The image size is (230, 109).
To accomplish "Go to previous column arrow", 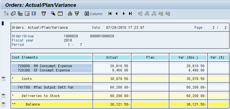I will pyautogui.click(x=117, y=14).
